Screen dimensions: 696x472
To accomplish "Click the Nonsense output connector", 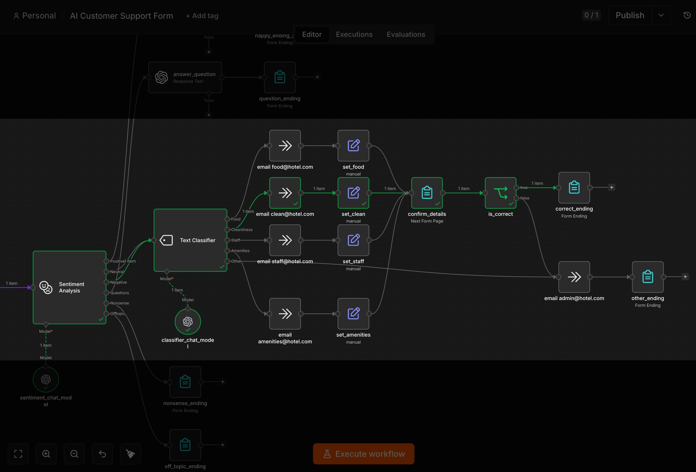I will click(106, 303).
